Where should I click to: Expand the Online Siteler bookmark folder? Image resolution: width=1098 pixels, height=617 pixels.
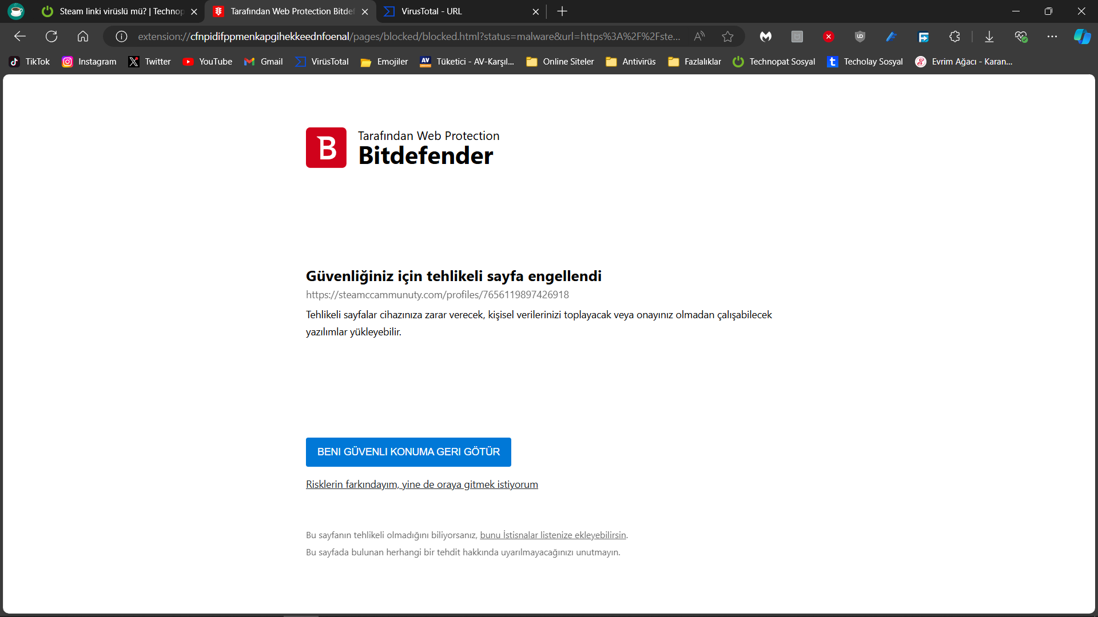pyautogui.click(x=560, y=62)
